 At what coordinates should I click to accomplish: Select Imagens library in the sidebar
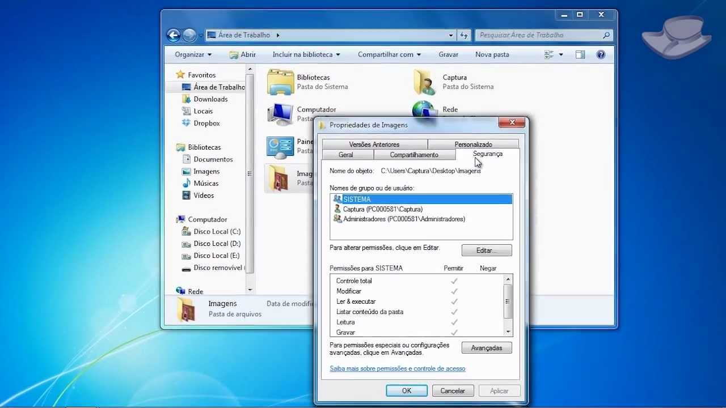point(201,171)
